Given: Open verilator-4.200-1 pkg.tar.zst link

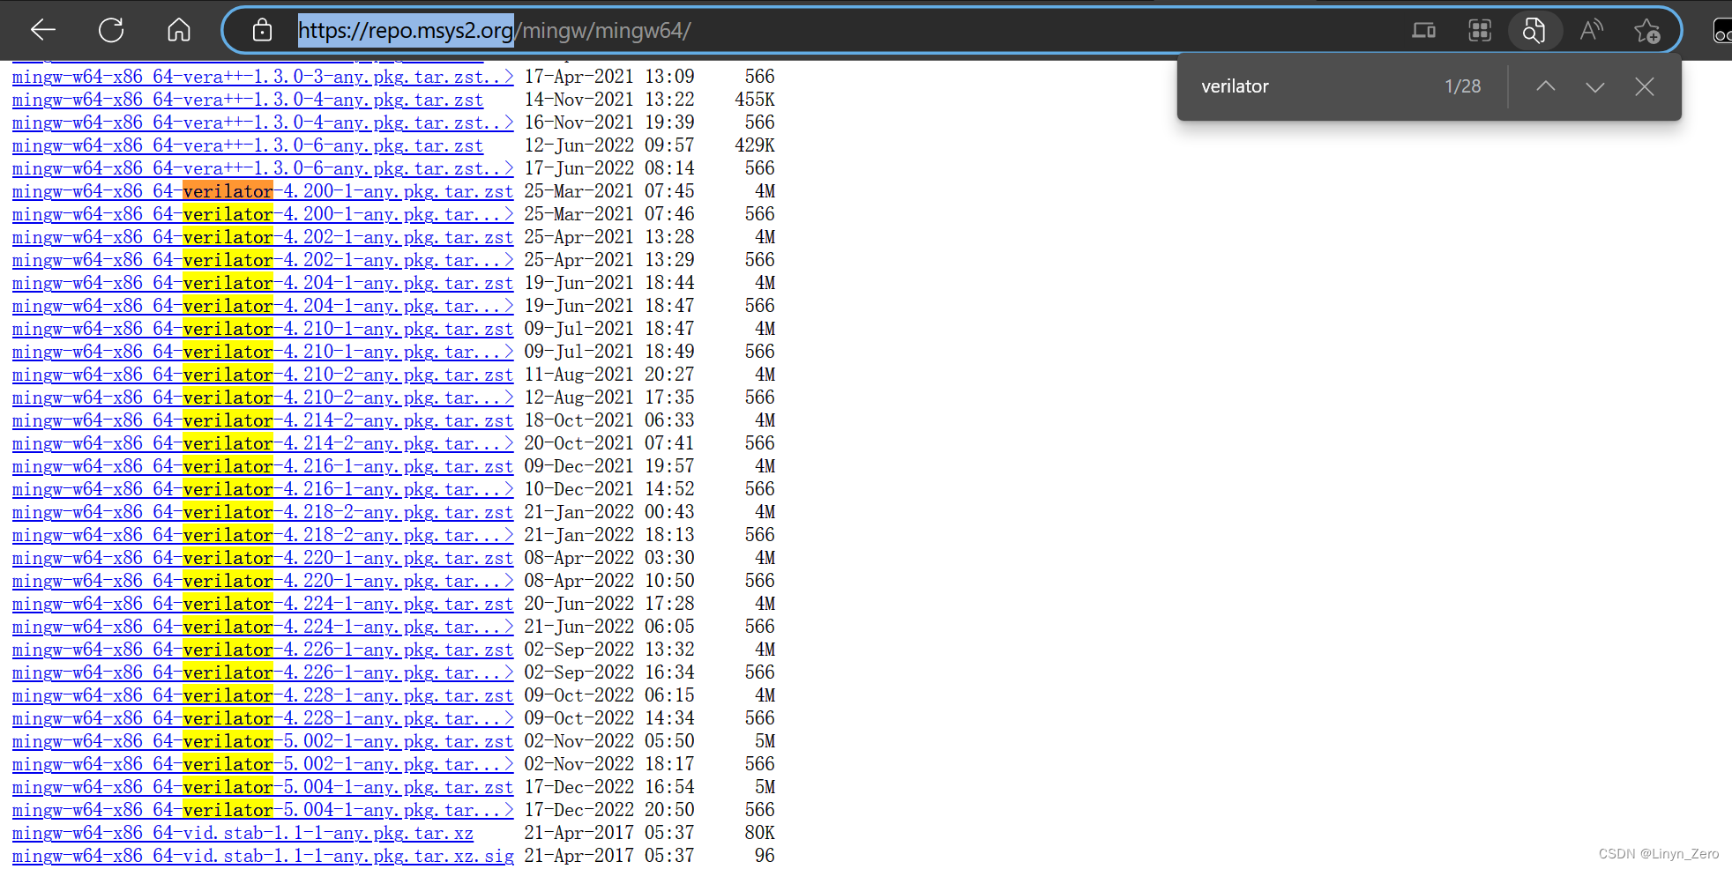Looking at the screenshot, I should (x=263, y=191).
